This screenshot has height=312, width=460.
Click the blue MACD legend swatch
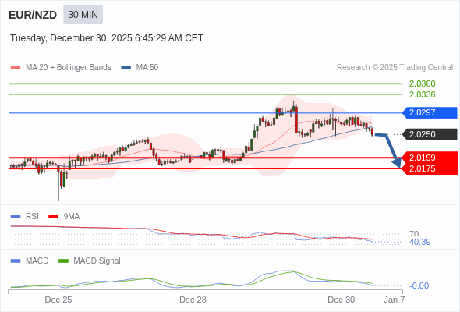point(16,261)
